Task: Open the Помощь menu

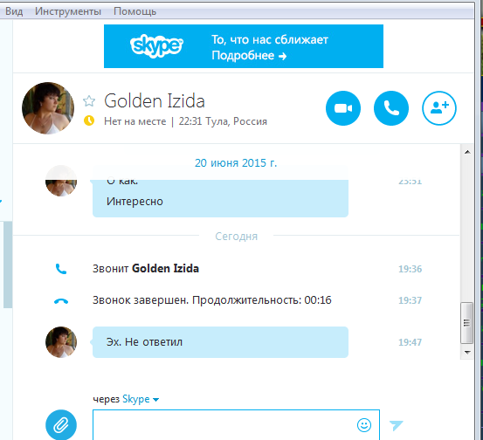Action: [135, 11]
